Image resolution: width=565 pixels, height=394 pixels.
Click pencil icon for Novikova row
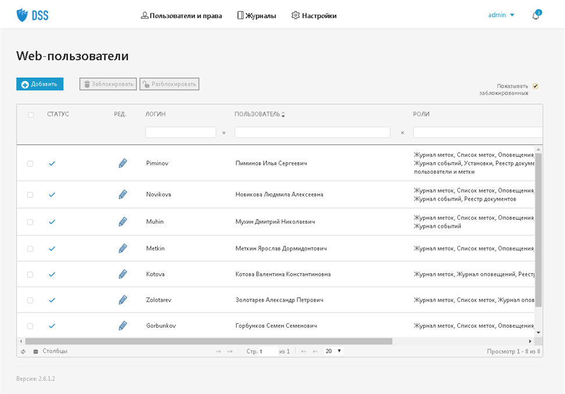click(x=122, y=194)
